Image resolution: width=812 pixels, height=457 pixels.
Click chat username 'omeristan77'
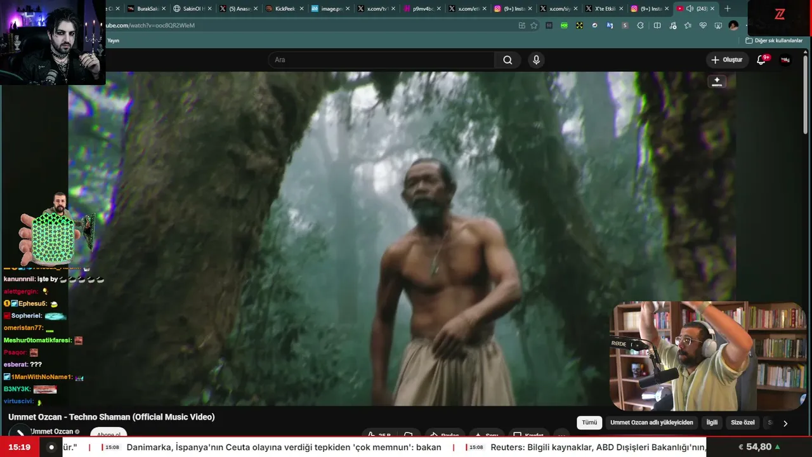[x=23, y=328]
